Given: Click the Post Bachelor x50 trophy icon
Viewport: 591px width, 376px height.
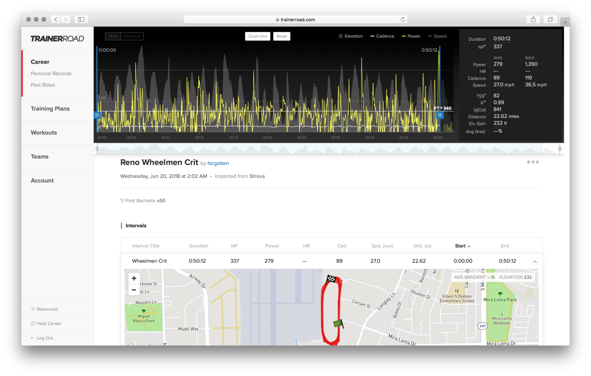Looking at the screenshot, I should point(122,200).
